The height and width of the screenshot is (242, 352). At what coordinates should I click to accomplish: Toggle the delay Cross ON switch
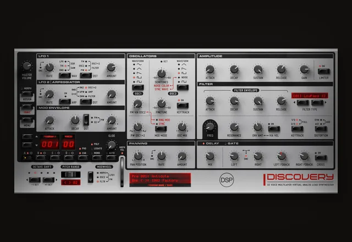[x=321, y=158]
